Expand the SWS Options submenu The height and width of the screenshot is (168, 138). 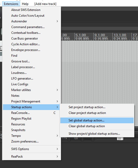click(32, 149)
